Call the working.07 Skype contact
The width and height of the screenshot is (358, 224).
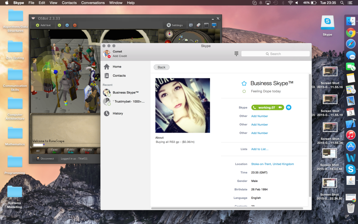click(264, 107)
